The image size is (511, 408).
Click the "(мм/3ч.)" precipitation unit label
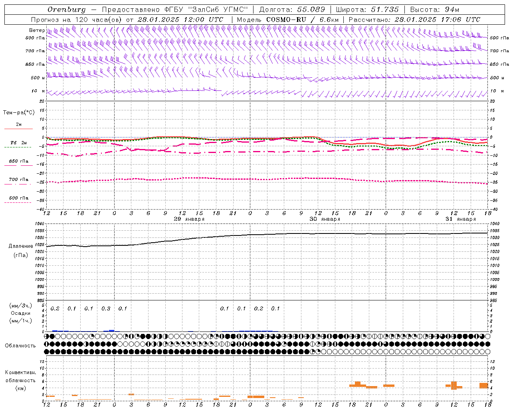pos(21,306)
